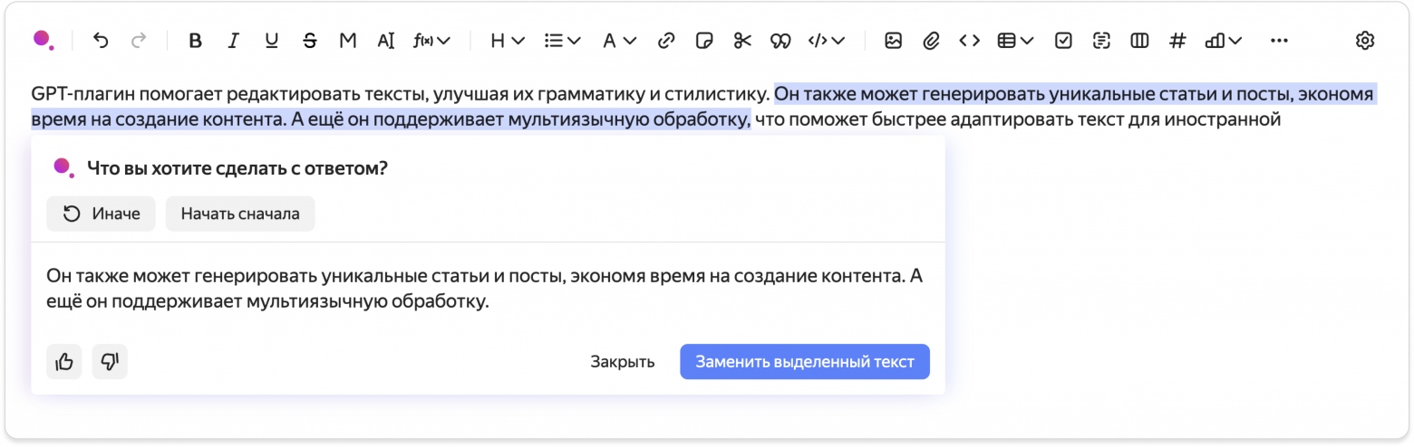The width and height of the screenshot is (1414, 447).
Task: Like the answer with thumbs up
Action: (x=64, y=361)
